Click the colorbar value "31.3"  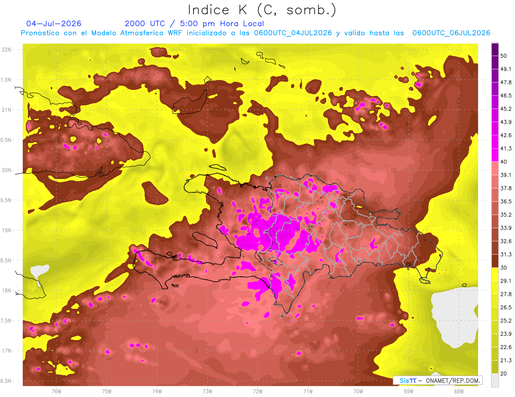point(506,254)
